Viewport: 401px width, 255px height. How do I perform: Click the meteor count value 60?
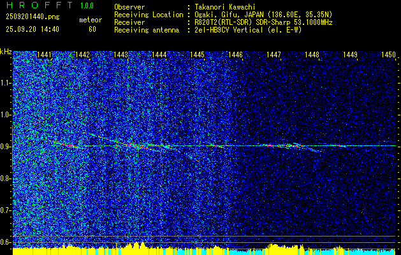point(92,29)
